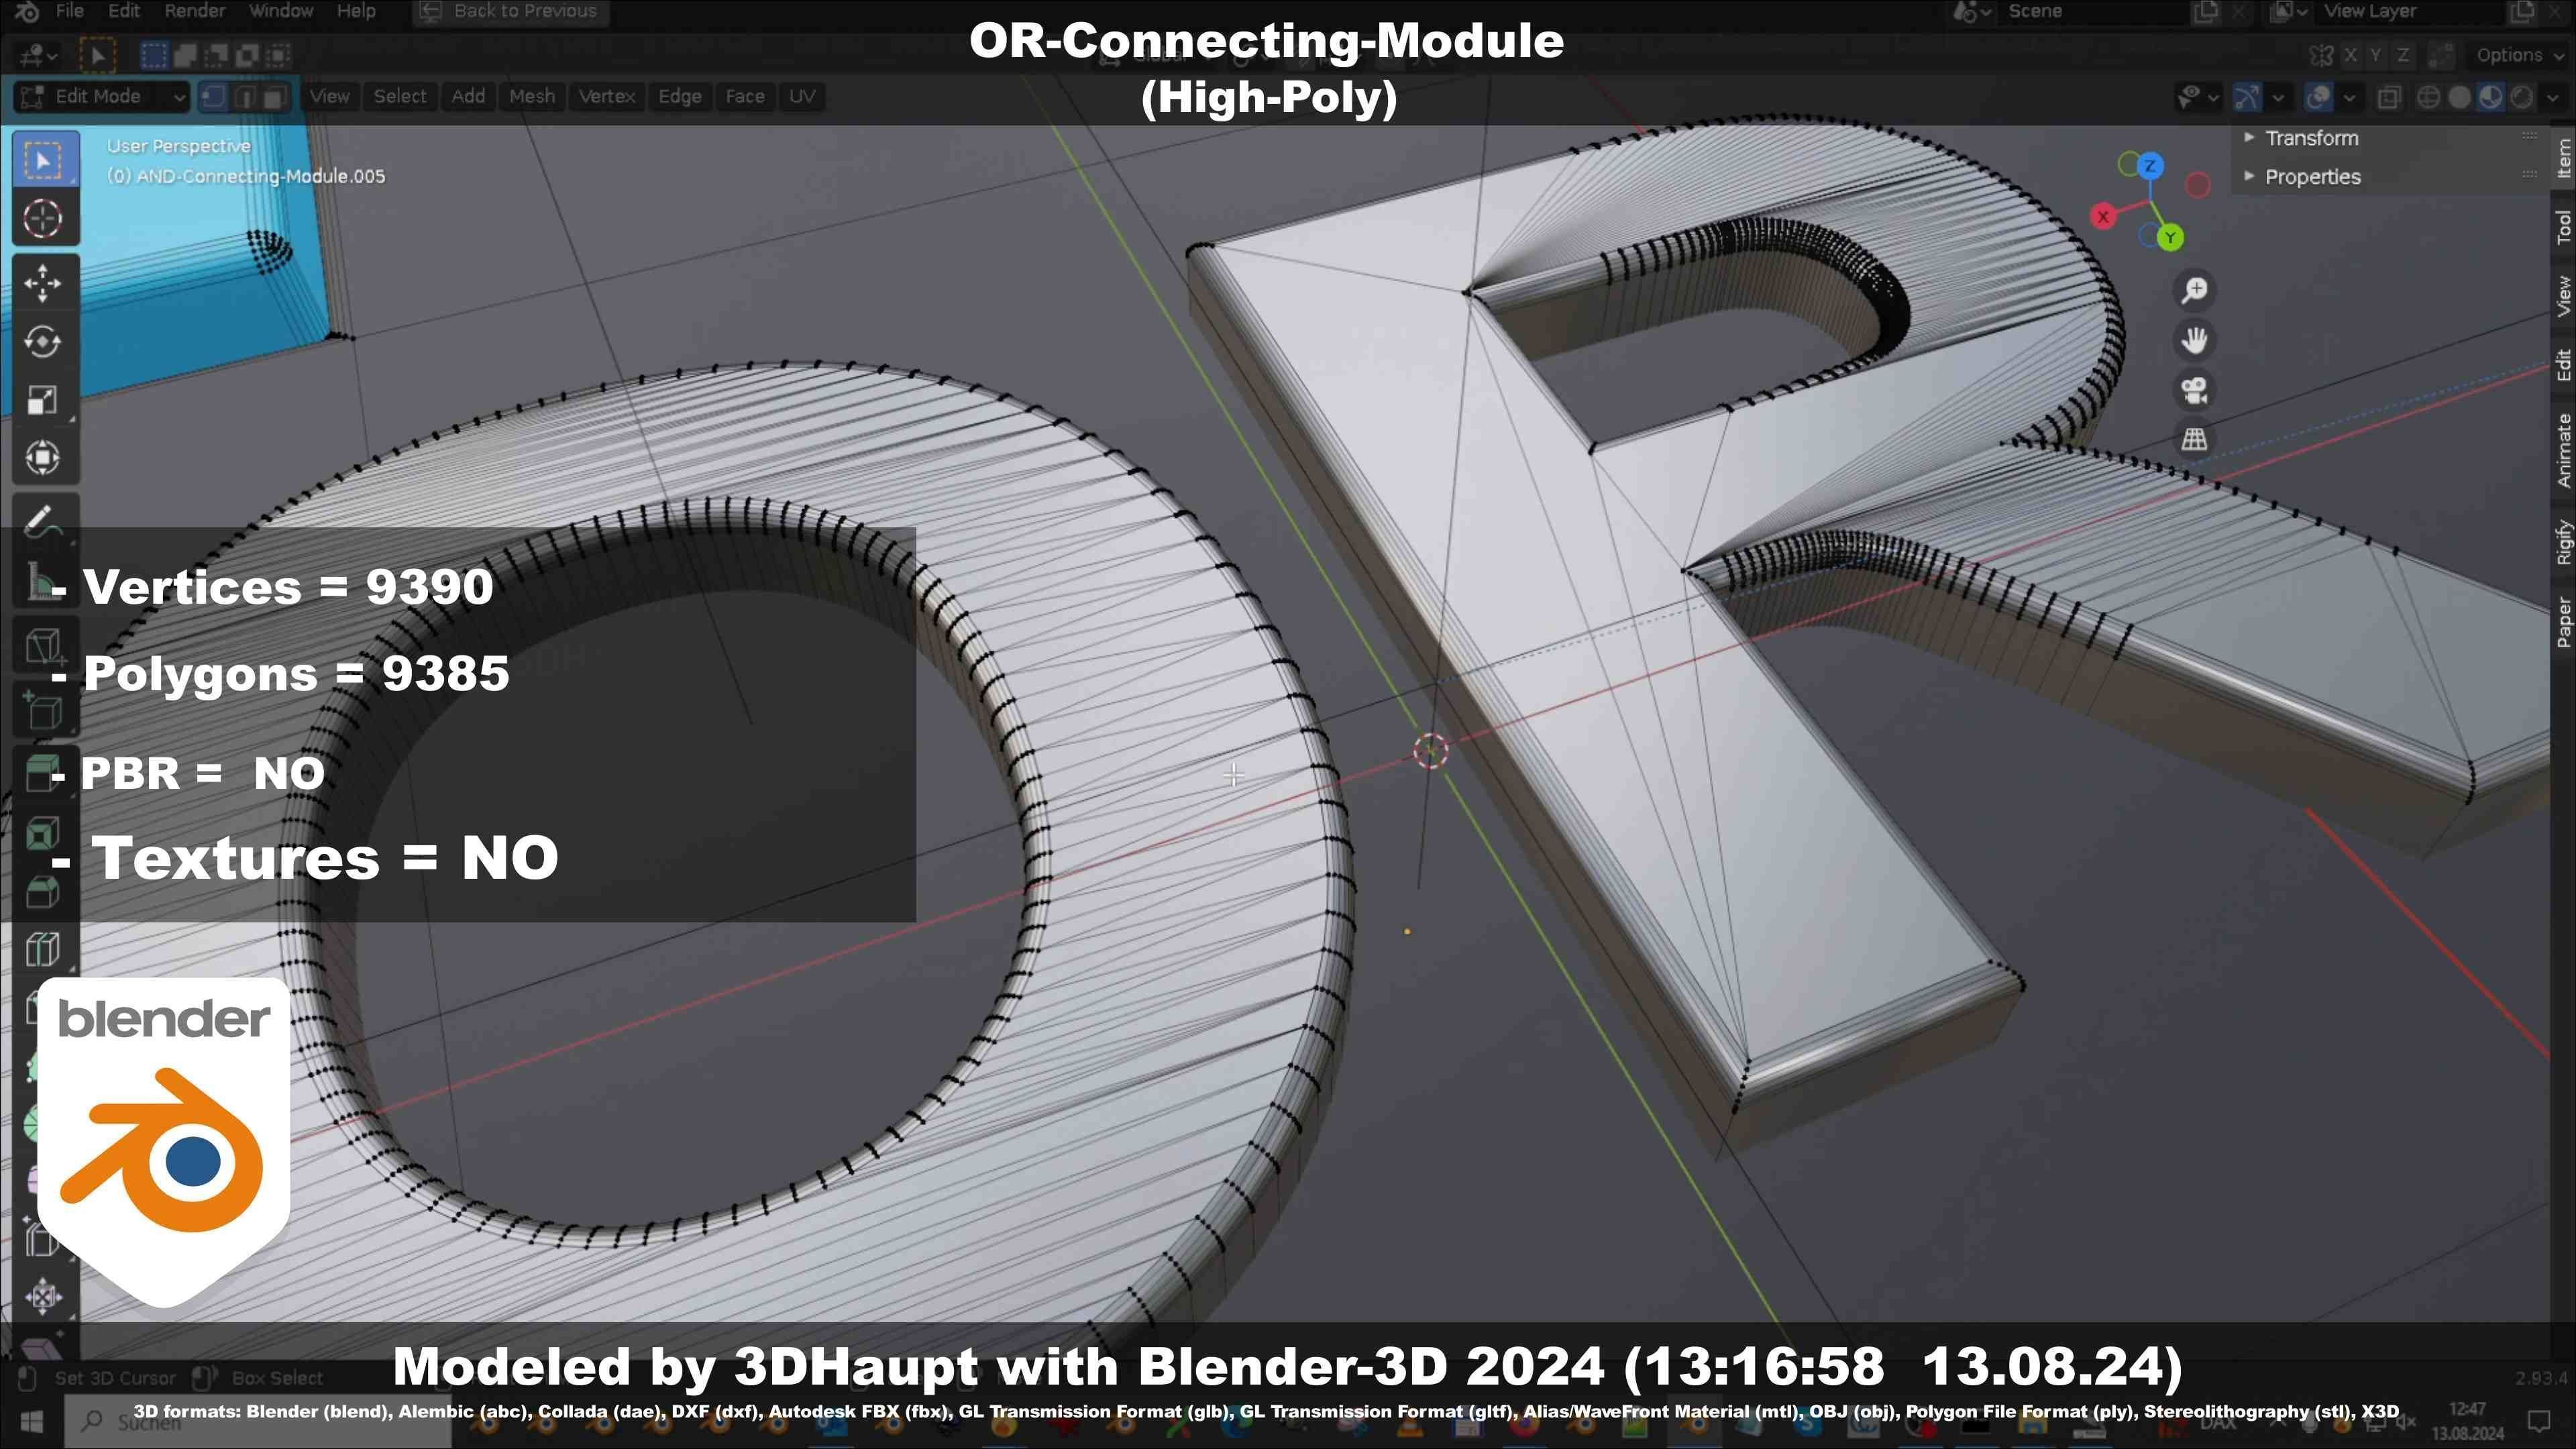This screenshot has width=2576, height=1449.
Task: Activate the Inset Faces tool
Action: point(43,833)
